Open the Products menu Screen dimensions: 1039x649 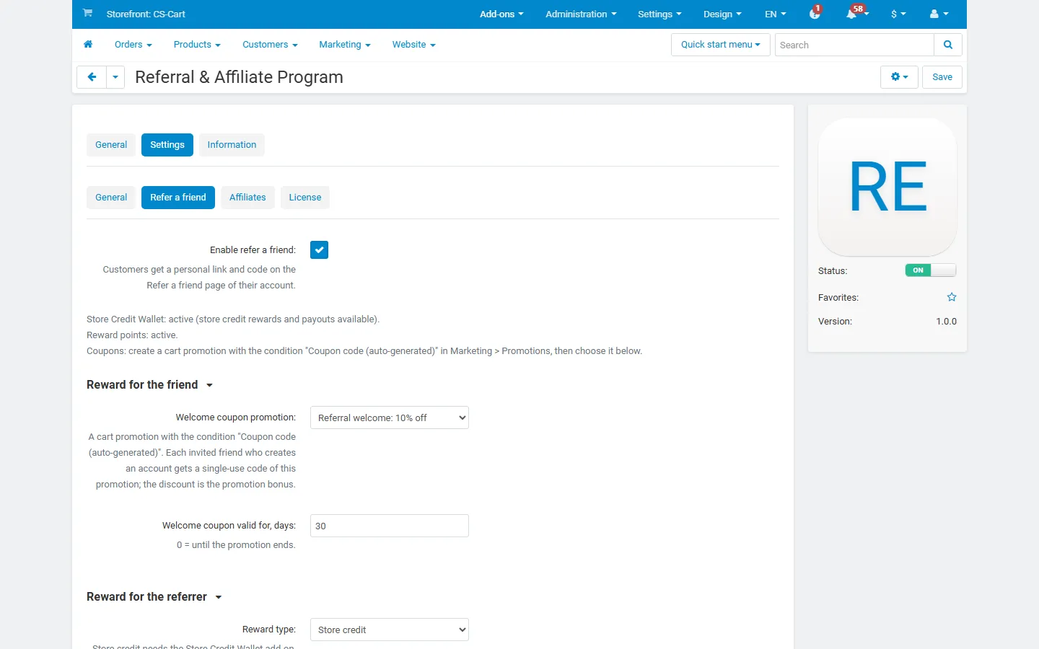point(197,45)
